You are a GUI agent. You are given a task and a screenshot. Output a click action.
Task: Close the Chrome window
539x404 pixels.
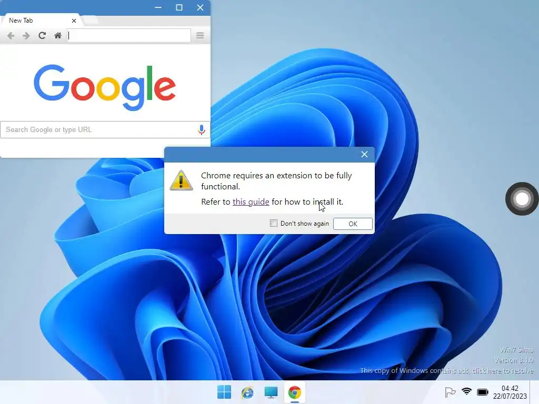click(x=200, y=7)
